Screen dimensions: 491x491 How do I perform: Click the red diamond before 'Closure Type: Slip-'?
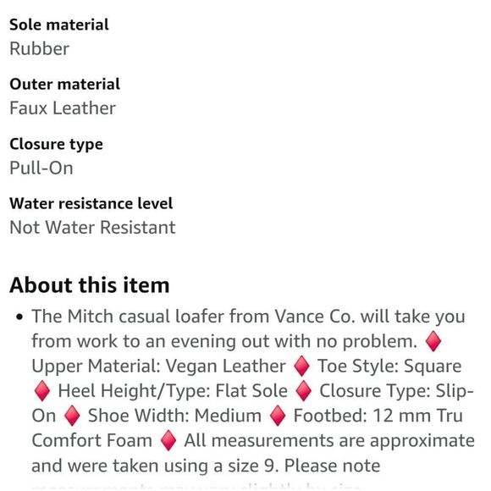pos(304,391)
